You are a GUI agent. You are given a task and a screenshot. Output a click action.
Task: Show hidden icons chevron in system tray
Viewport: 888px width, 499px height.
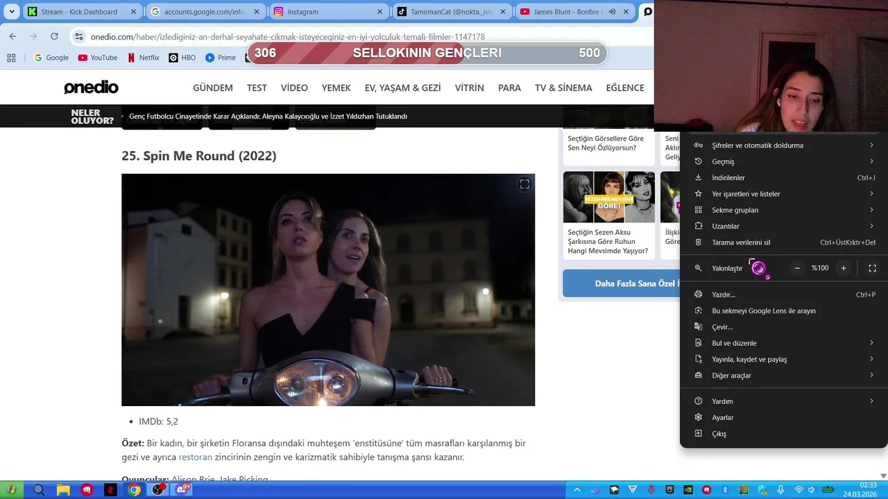click(577, 490)
